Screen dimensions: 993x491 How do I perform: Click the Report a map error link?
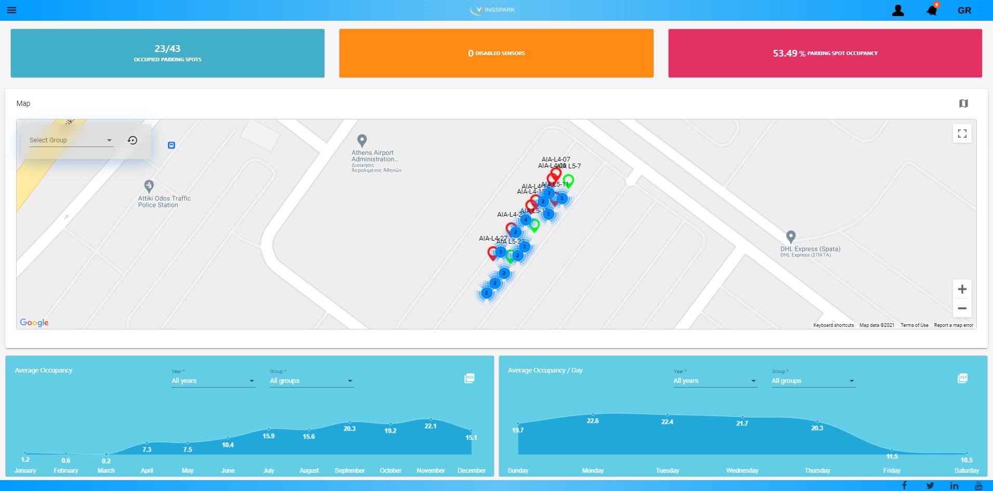pos(953,325)
